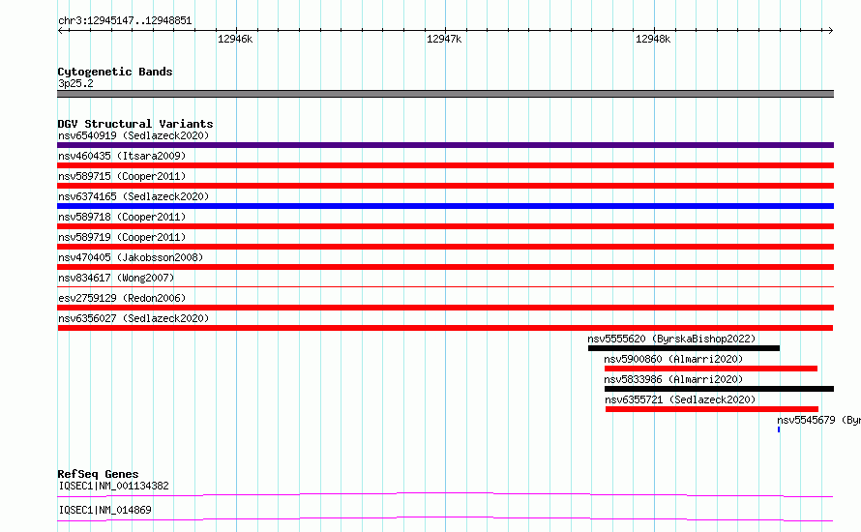Select the blue nsv6374165 variant bar
The width and height of the screenshot is (861, 532).
pyautogui.click(x=445, y=206)
